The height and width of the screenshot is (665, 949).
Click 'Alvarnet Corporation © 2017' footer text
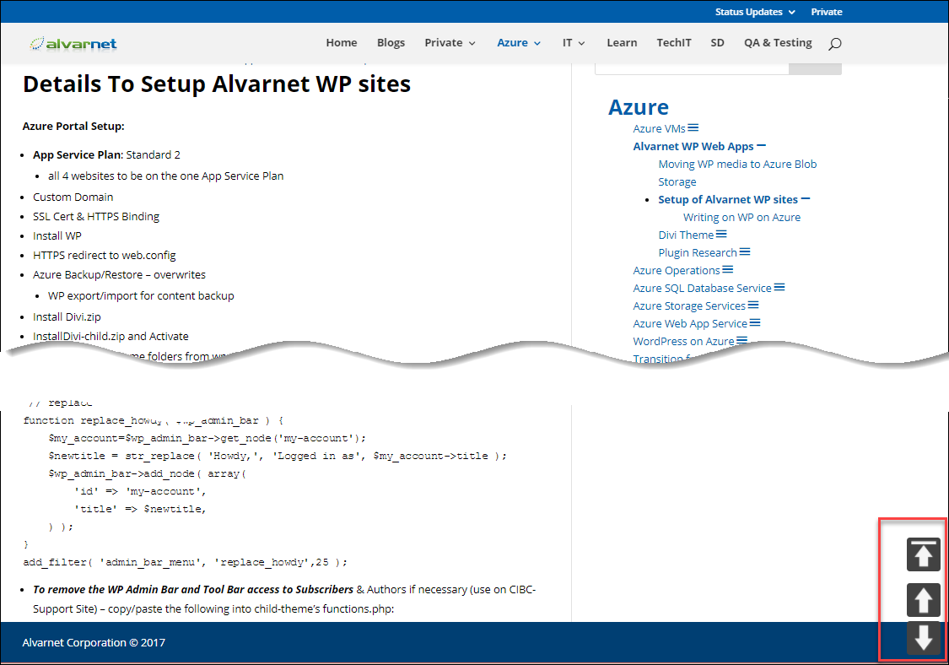(x=94, y=642)
